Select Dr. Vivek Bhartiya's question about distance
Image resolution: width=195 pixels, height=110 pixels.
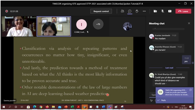coord(170,79)
